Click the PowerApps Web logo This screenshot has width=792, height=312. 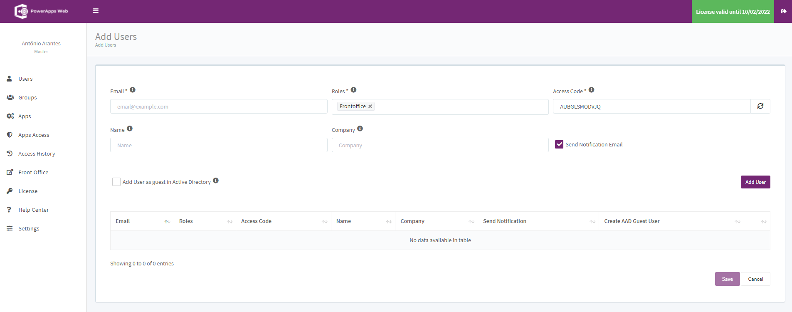coord(41,11)
